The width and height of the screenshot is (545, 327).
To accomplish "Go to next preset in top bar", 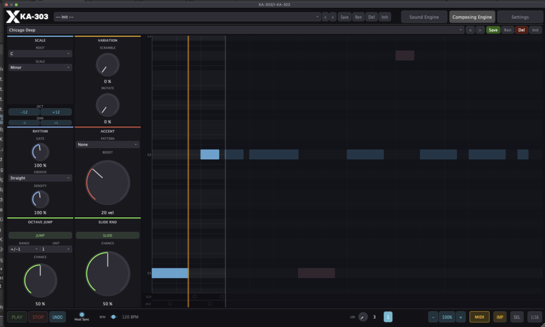I will tap(333, 16).
